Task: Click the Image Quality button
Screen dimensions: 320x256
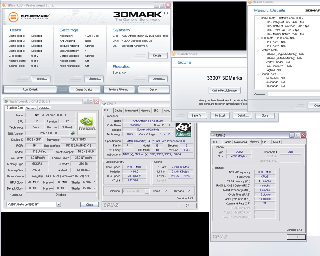Action: (x=85, y=89)
